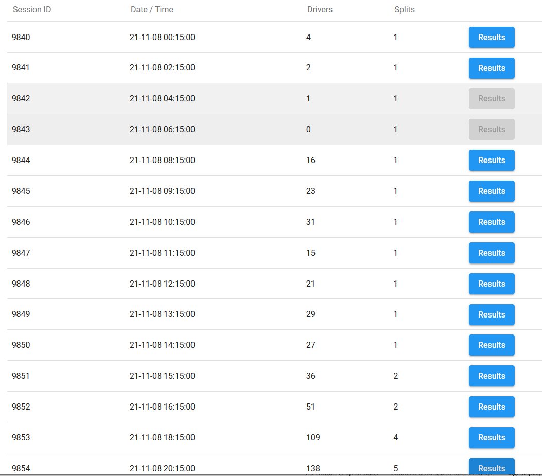Image resolution: width=542 pixels, height=476 pixels.
Task: Click Results for session 9854
Action: (491, 467)
